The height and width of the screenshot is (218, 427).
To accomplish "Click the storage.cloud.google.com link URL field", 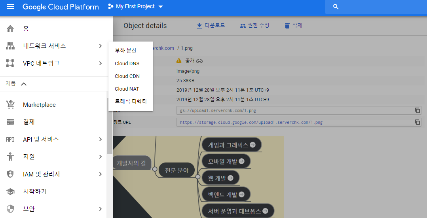I will click(x=299, y=123).
